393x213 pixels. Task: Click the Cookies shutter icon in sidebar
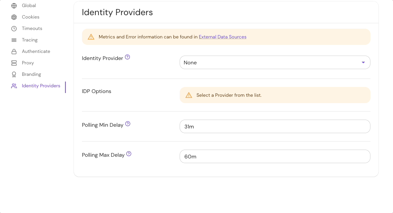[14, 17]
